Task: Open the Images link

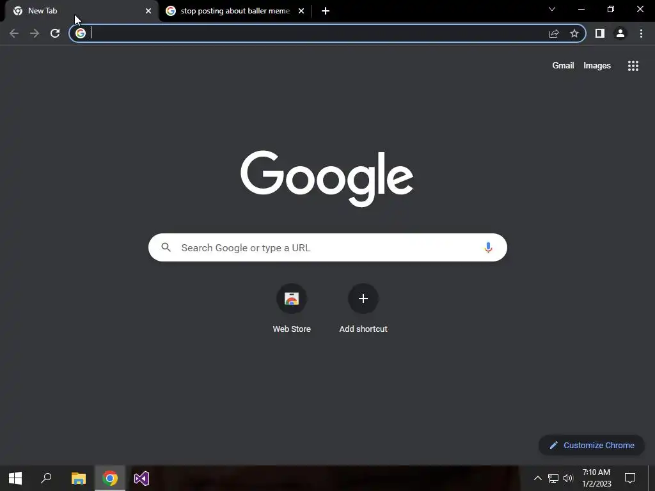Action: pyautogui.click(x=597, y=66)
